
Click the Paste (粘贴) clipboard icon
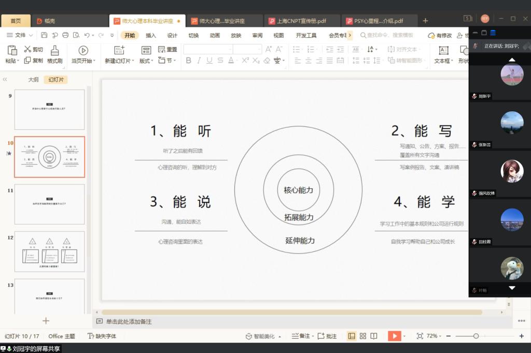(12, 50)
